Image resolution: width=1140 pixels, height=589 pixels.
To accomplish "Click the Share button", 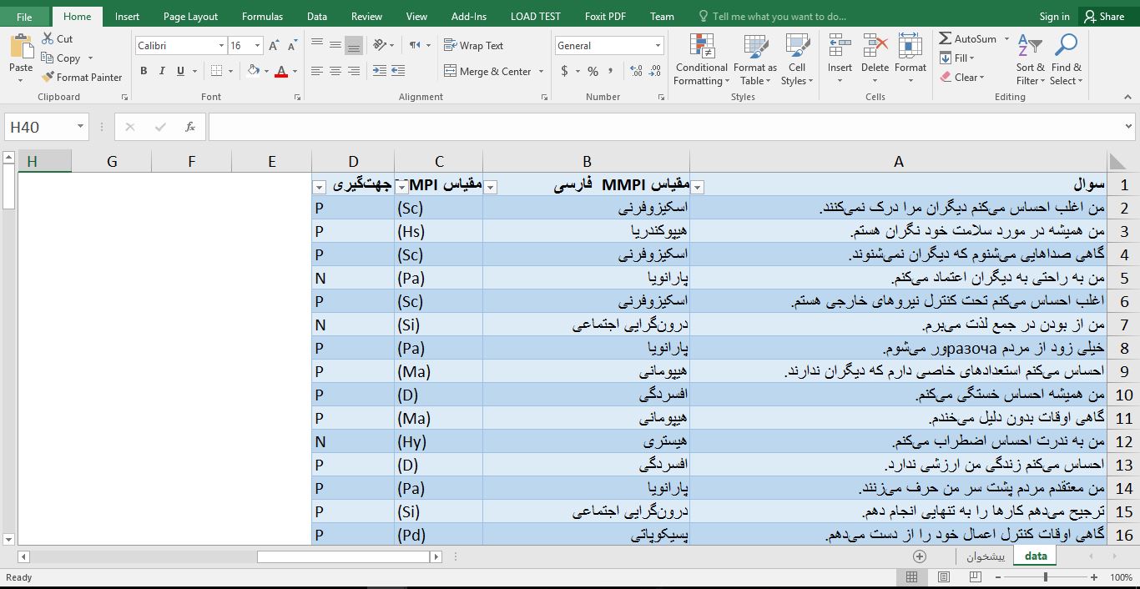I will (x=1104, y=16).
